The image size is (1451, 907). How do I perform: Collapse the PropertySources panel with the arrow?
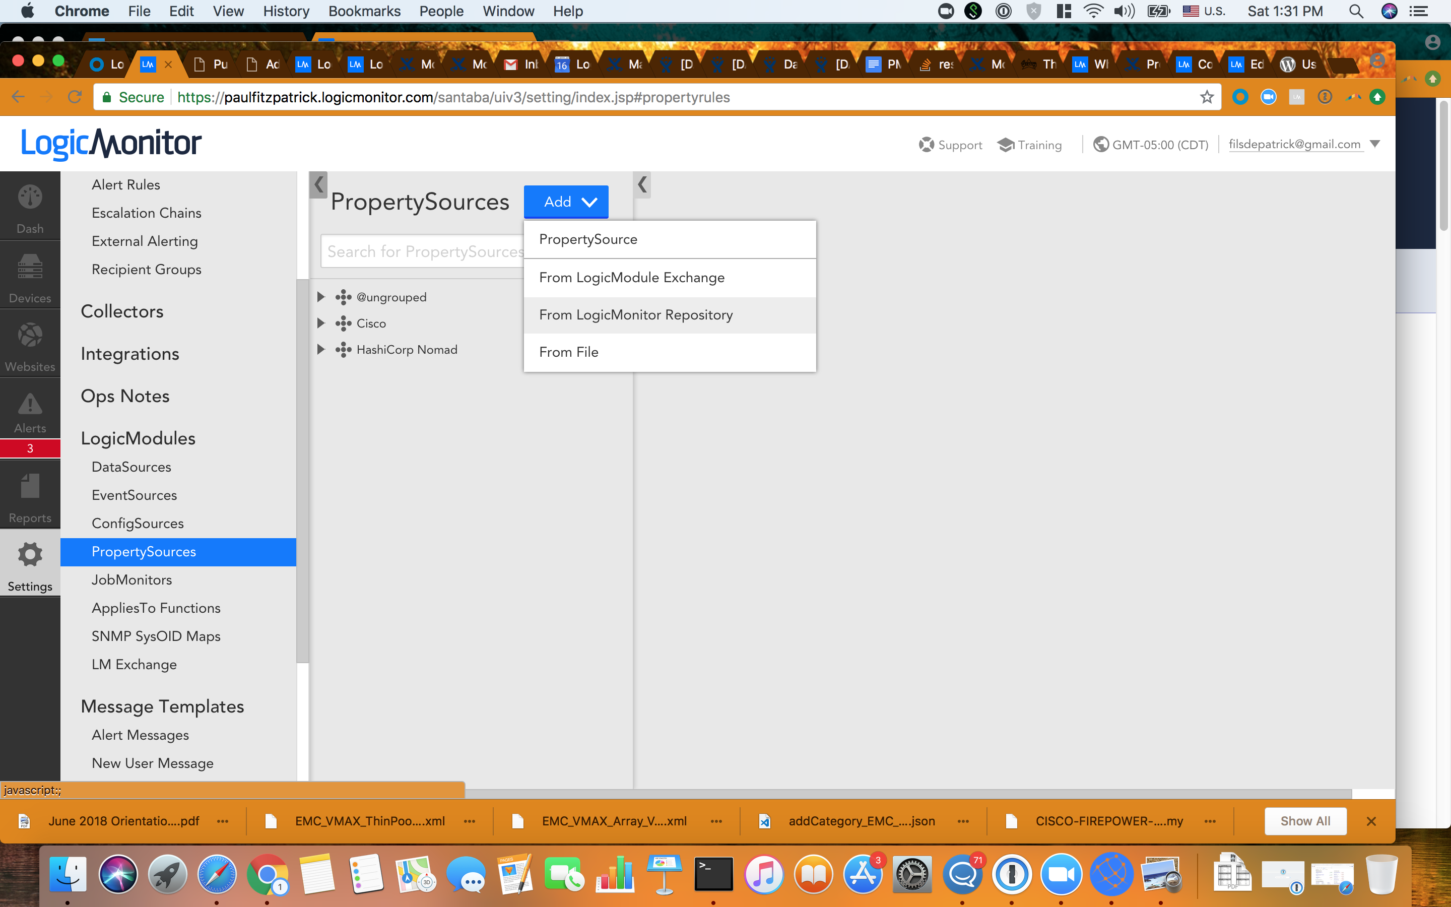[642, 184]
